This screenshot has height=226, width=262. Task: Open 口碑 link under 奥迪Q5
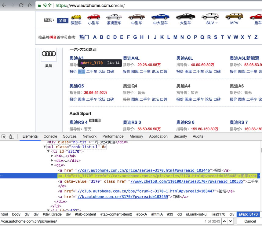click(x=110, y=99)
